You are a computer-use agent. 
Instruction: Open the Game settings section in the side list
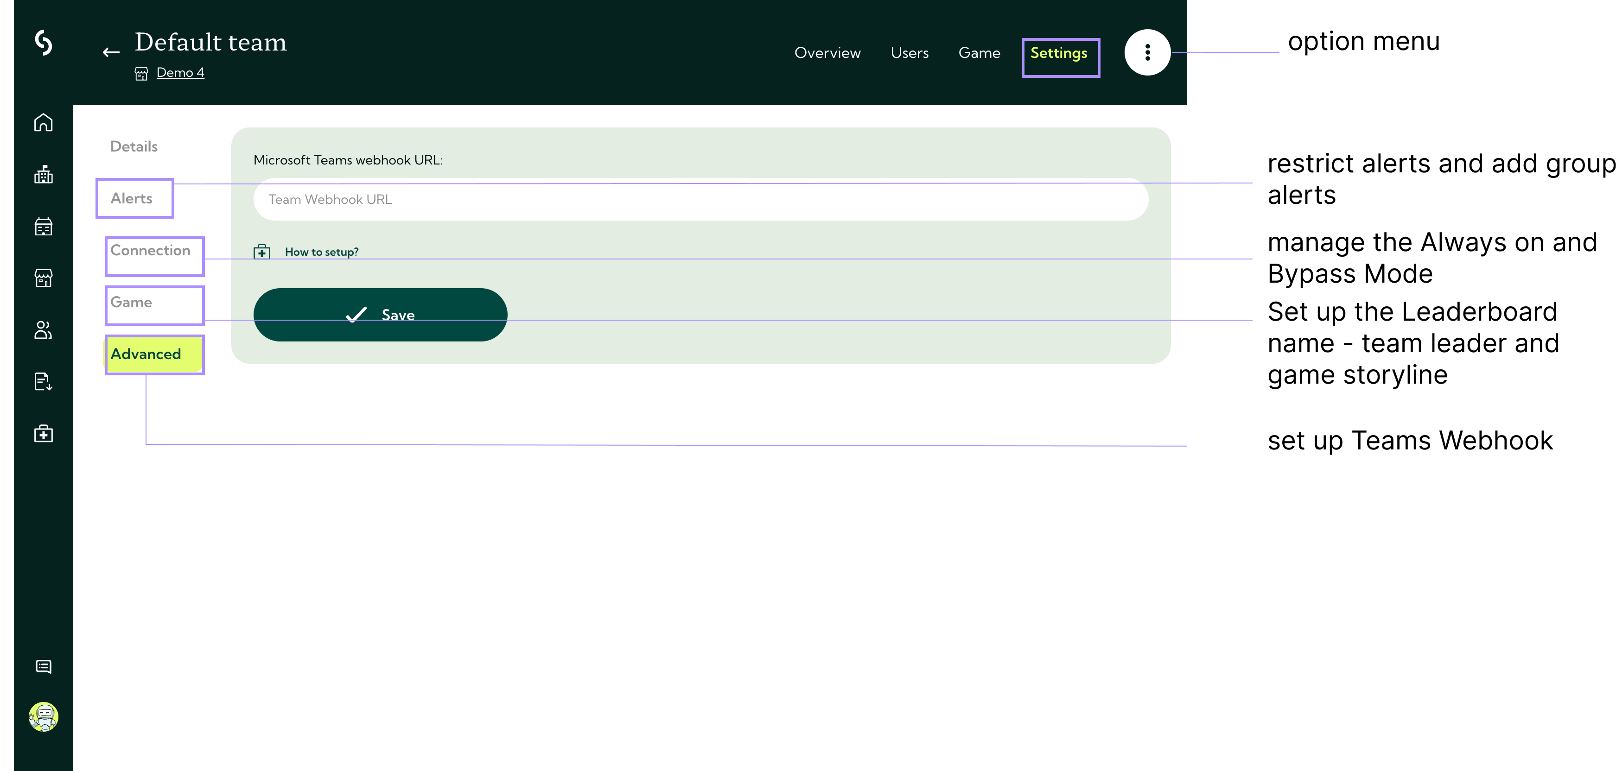pyautogui.click(x=131, y=303)
